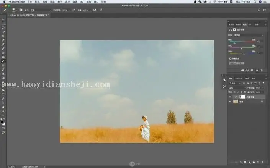
Task: Select the History Brush tool
Action: [3, 69]
